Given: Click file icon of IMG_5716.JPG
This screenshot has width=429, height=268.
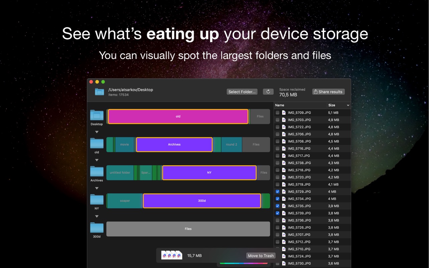Looking at the screenshot, I should point(284,149).
